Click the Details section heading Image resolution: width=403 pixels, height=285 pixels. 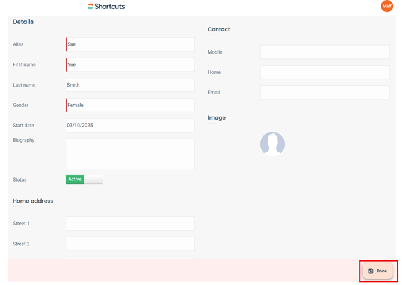coord(23,22)
